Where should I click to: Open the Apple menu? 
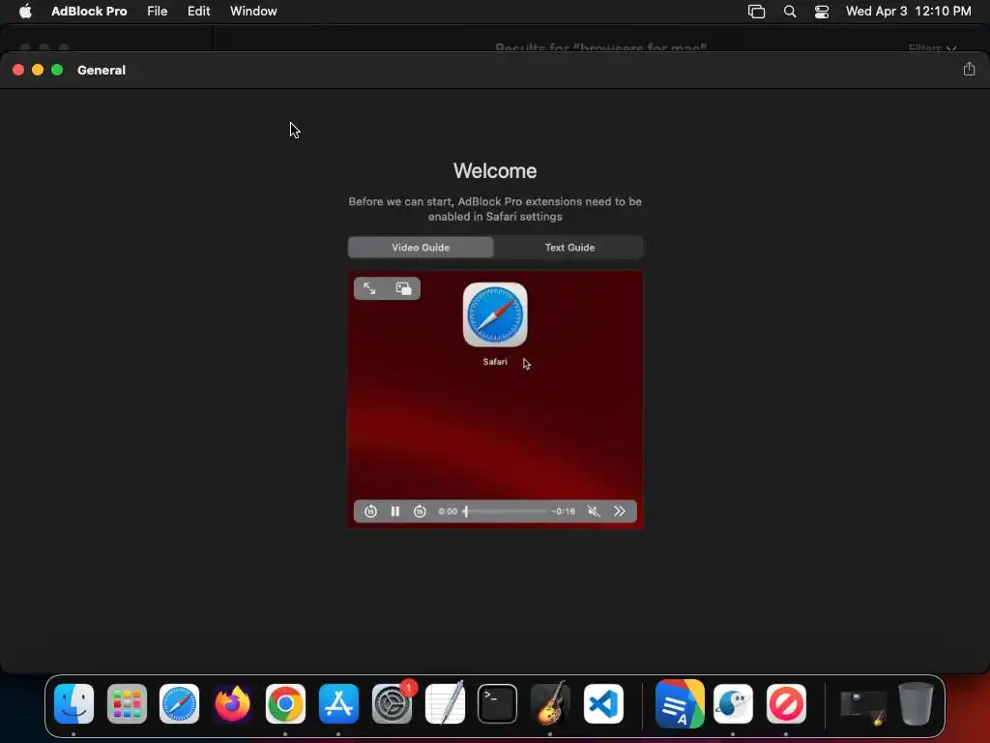click(x=25, y=12)
